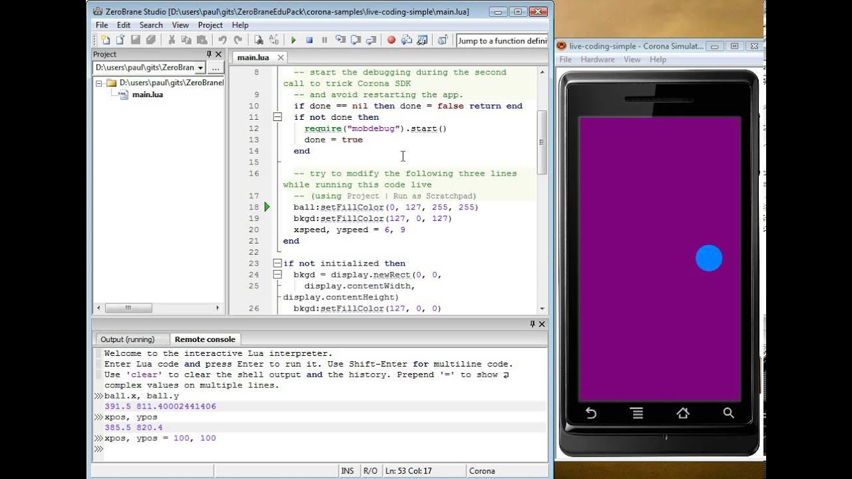
Task: Open the File menu in ZeroBrane Studio
Action: tap(102, 25)
